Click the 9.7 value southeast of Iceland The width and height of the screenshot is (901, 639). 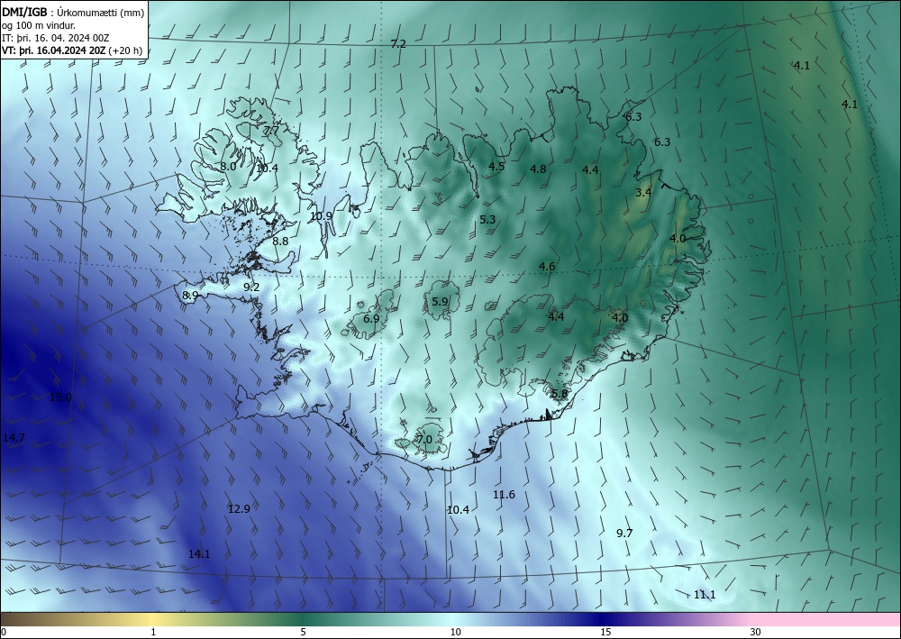(x=624, y=534)
